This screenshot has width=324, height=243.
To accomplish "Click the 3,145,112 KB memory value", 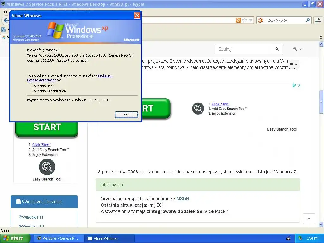I will 100,100.
